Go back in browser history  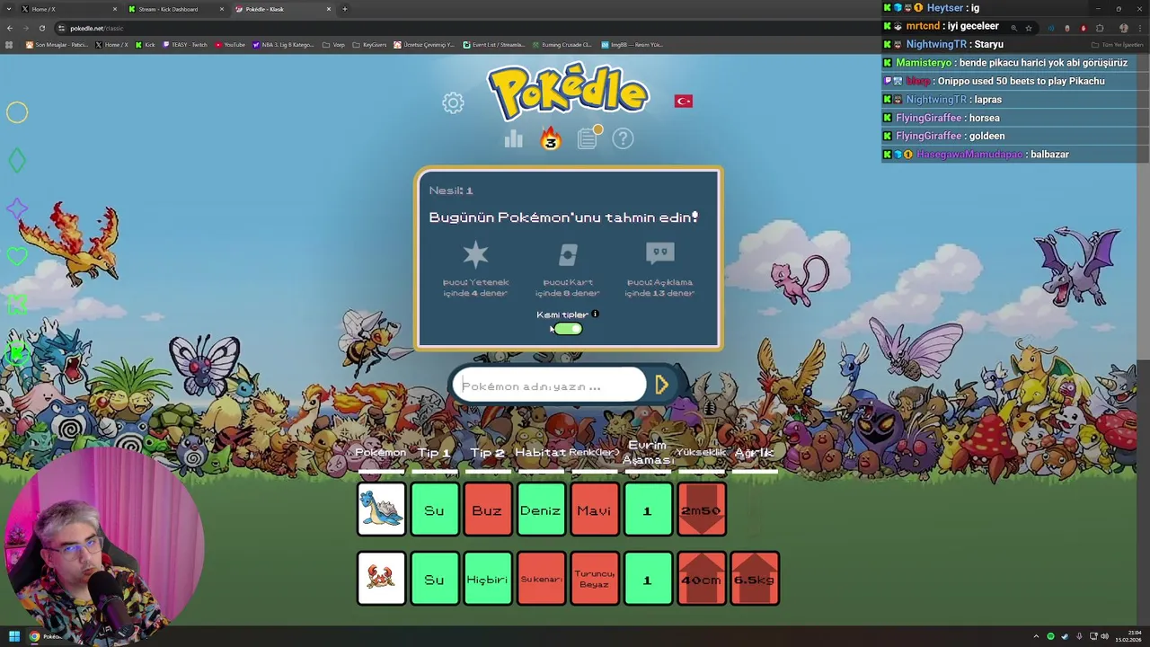click(x=9, y=28)
